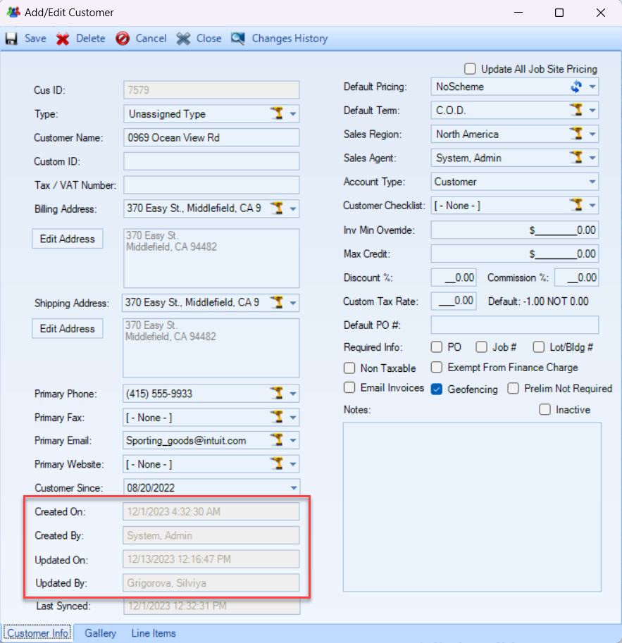Toggle the Non Taxable checkbox
The width and height of the screenshot is (622, 643).
349,368
